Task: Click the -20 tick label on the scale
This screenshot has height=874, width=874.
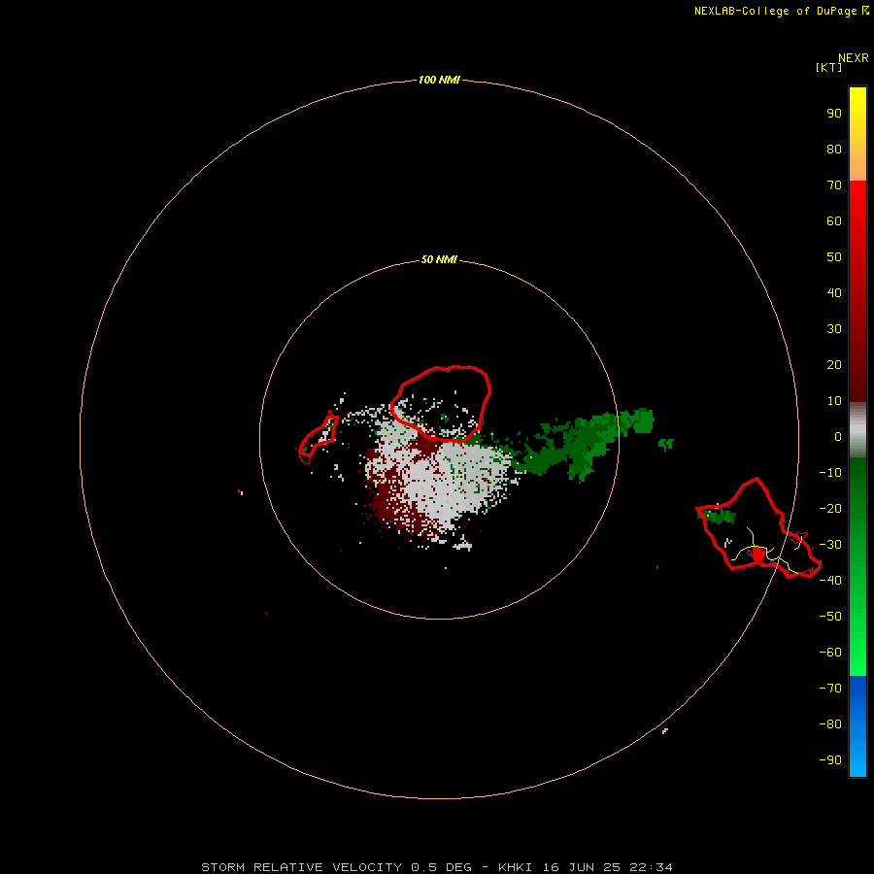Action: 830,509
